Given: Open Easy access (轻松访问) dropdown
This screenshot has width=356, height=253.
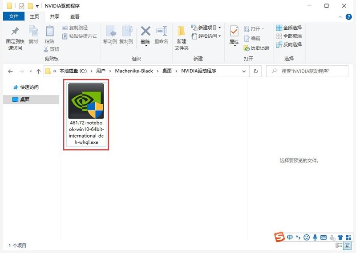Looking at the screenshot, I should 206,36.
